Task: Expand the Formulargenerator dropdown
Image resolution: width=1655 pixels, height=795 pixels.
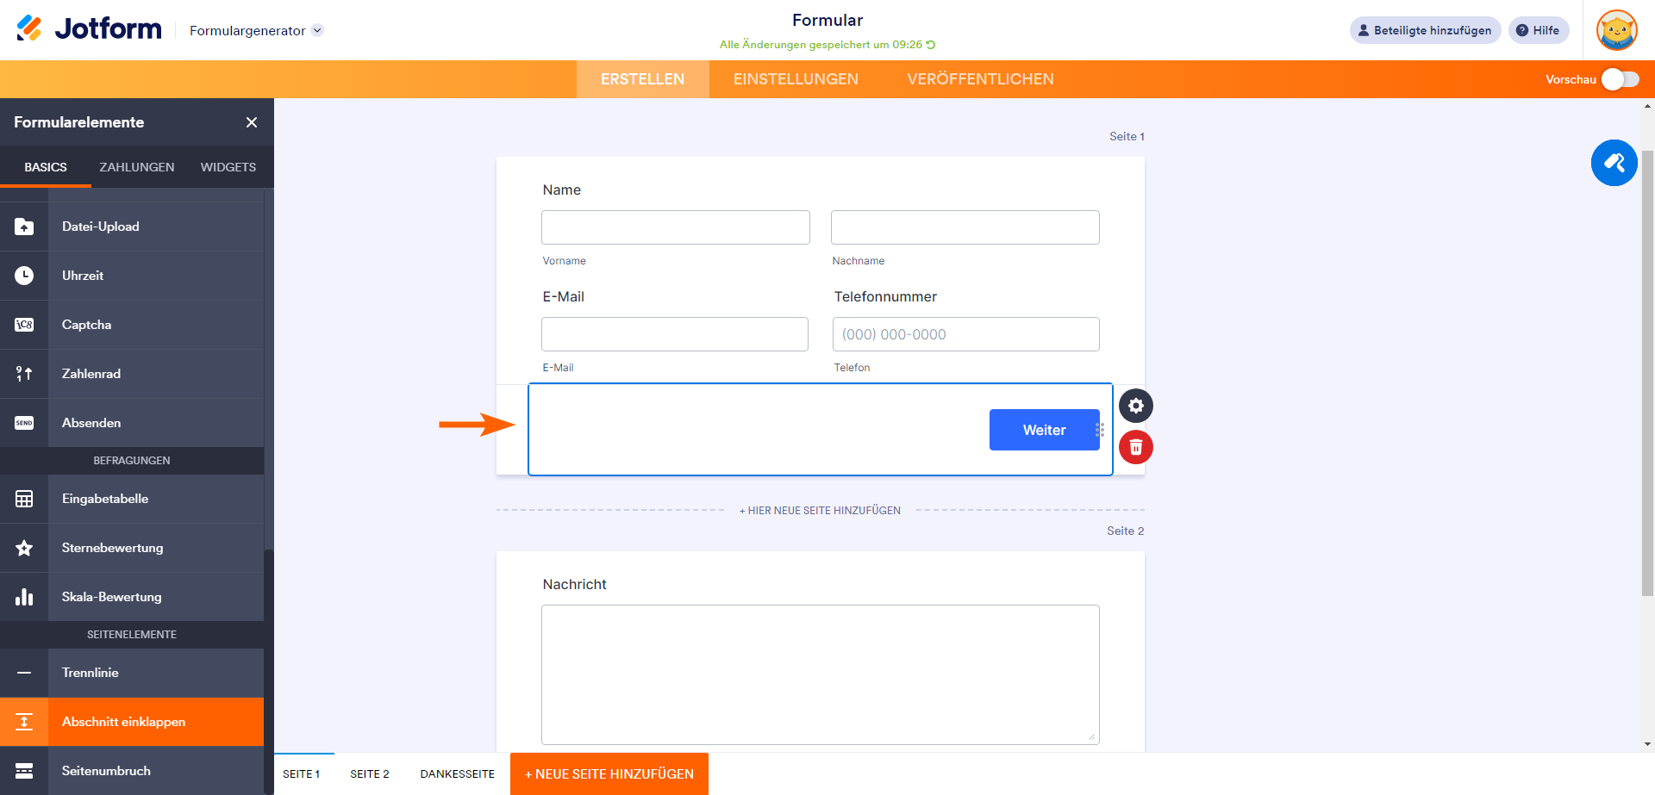Action: (x=317, y=30)
